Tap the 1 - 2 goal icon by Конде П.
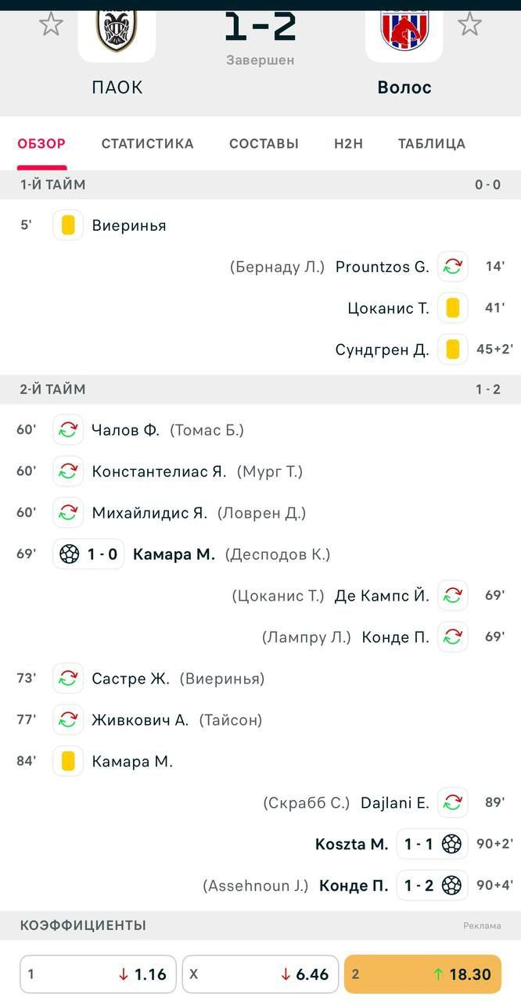The width and height of the screenshot is (521, 1001). pyautogui.click(x=451, y=885)
